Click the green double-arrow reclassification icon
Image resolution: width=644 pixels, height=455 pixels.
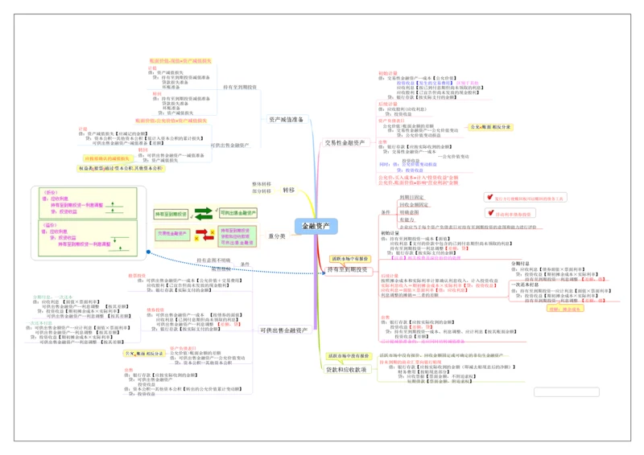tap(204, 213)
